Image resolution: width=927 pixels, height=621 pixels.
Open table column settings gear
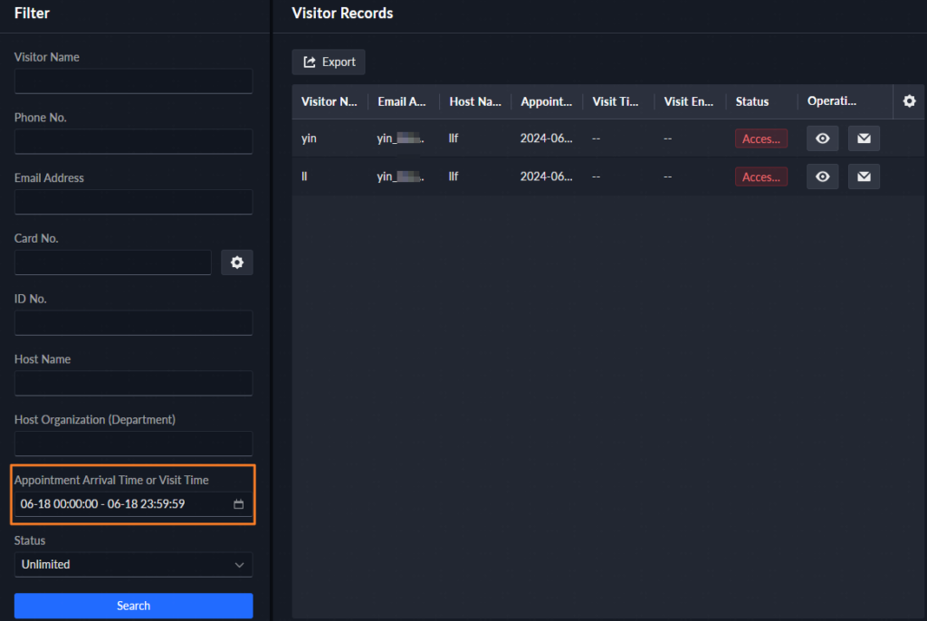pyautogui.click(x=909, y=101)
